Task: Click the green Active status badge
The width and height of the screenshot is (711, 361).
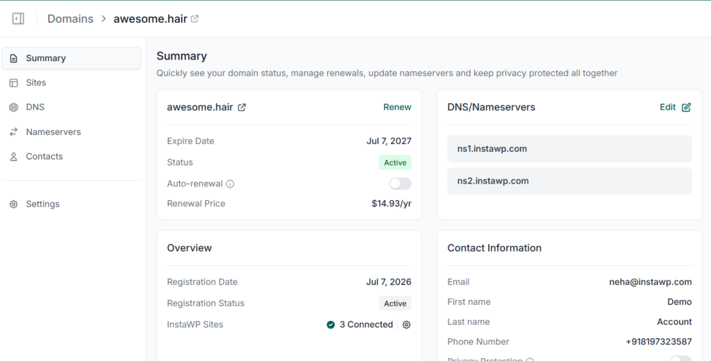Action: [x=395, y=162]
